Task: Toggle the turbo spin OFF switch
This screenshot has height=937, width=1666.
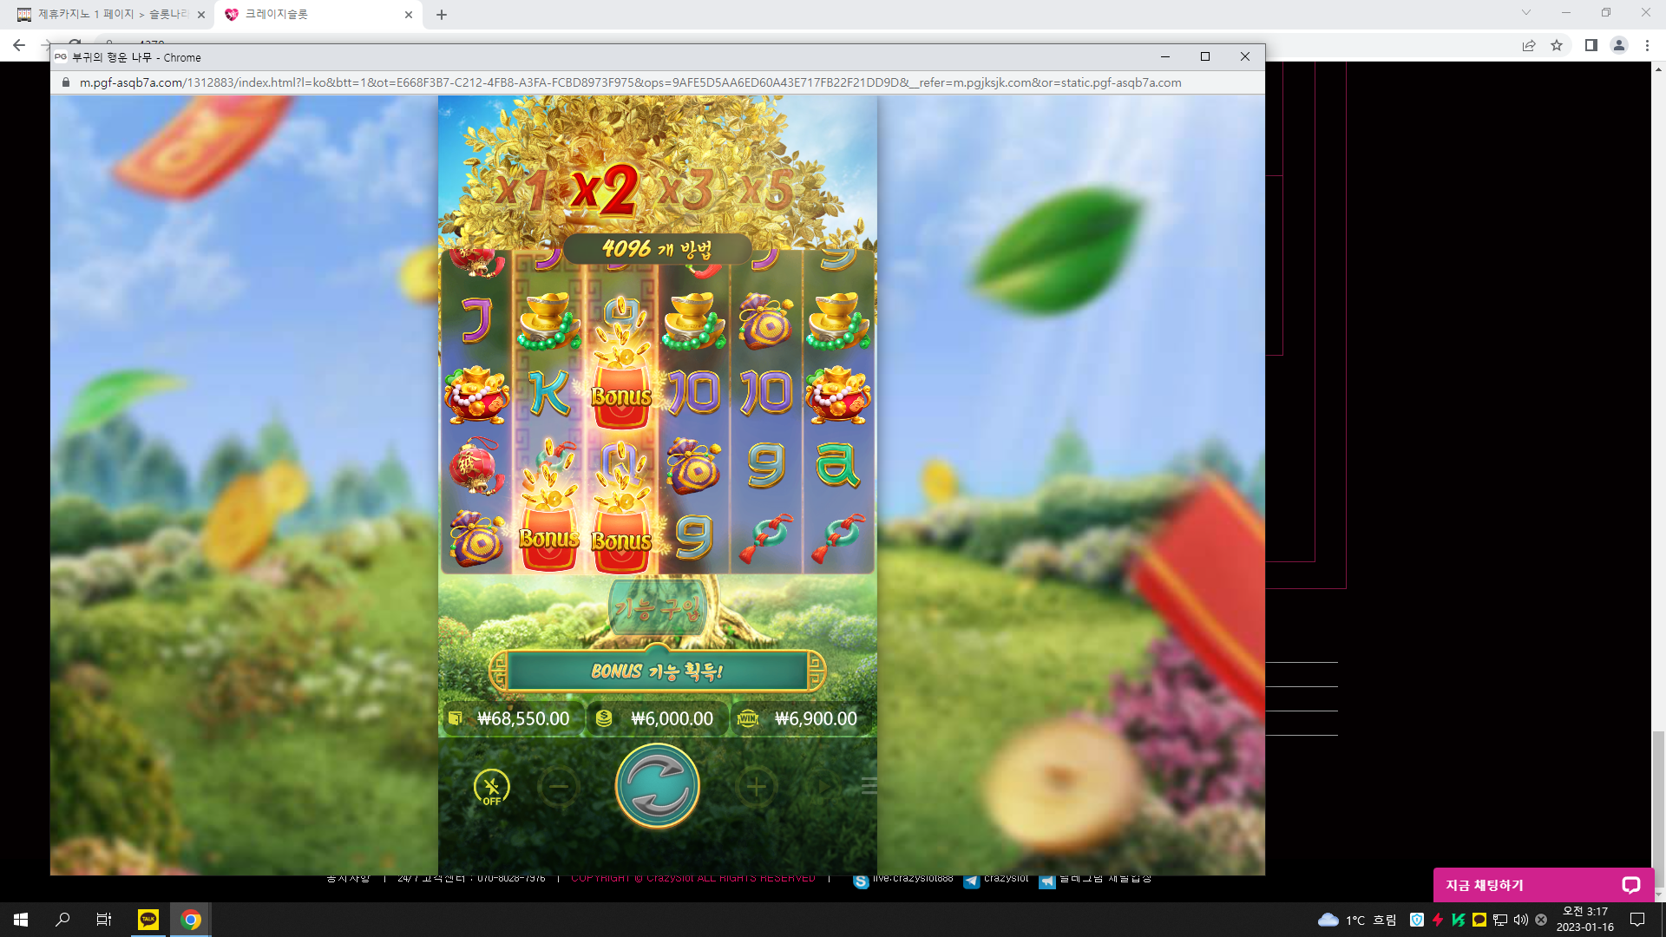Action: pyautogui.click(x=492, y=788)
